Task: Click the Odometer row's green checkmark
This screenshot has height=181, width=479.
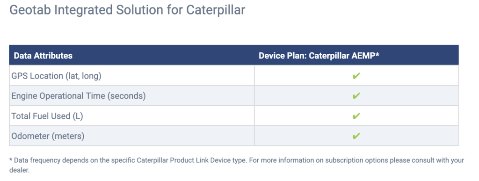Action: click(356, 136)
